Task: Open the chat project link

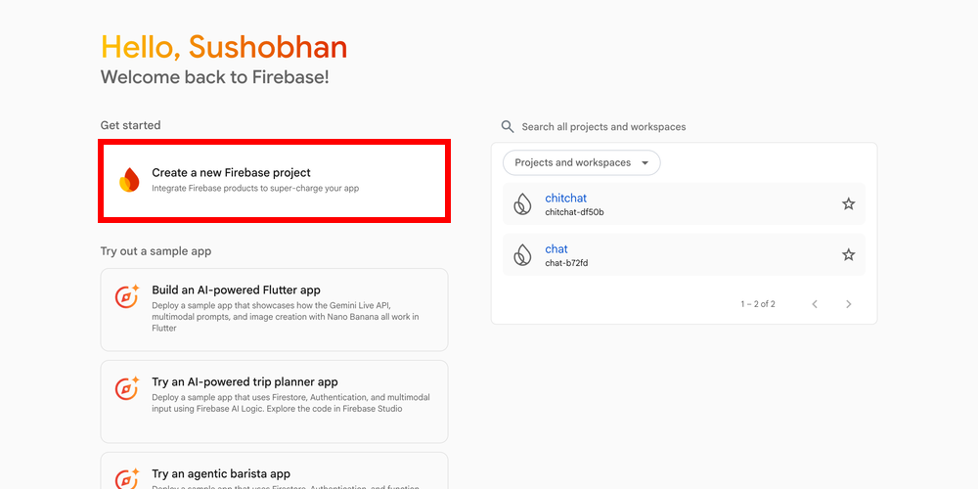Action: pyautogui.click(x=556, y=249)
